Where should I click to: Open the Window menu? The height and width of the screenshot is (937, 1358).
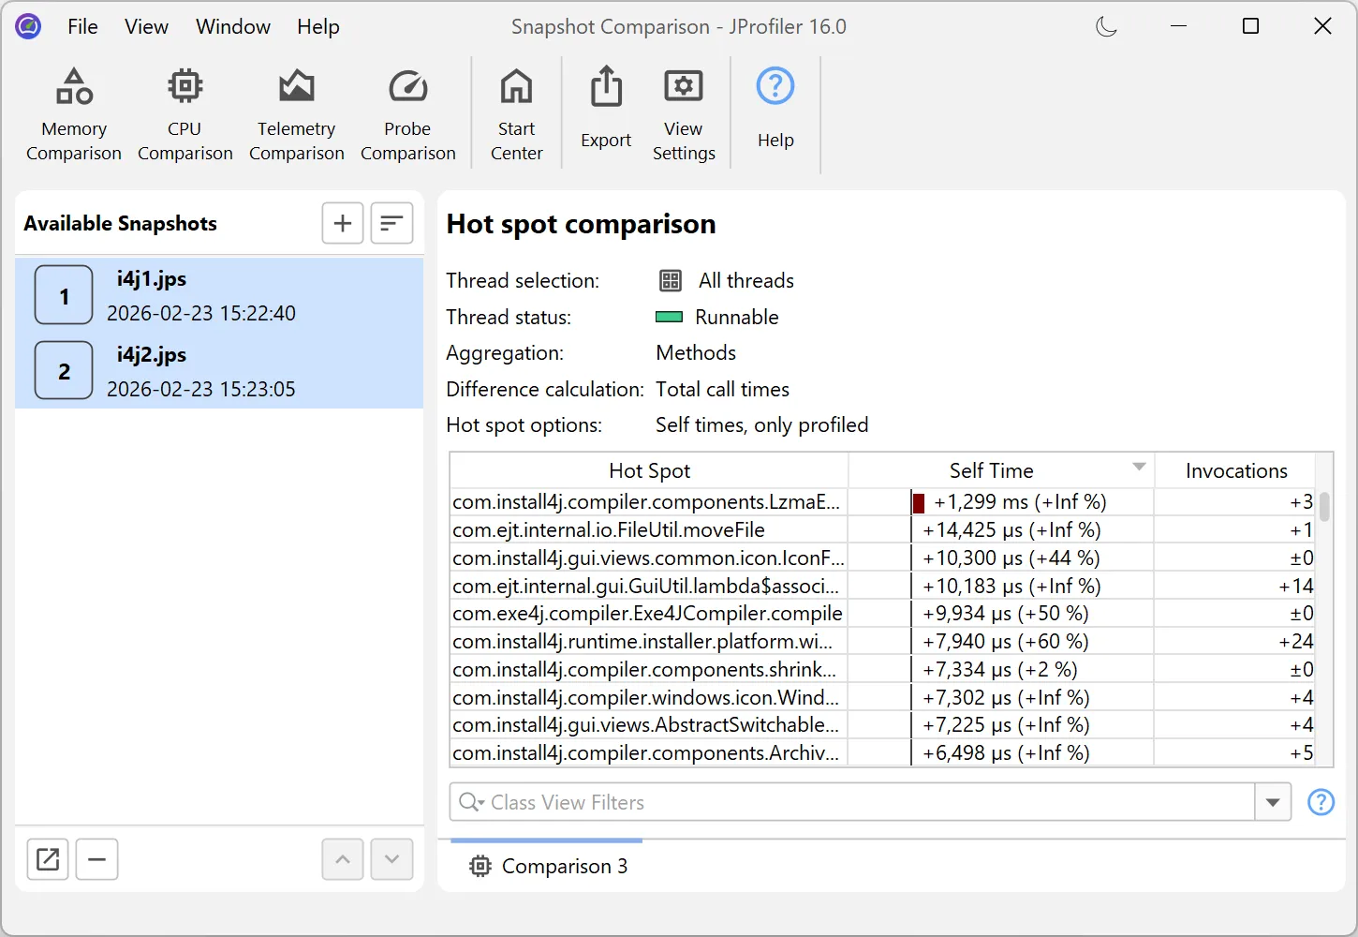[232, 26]
